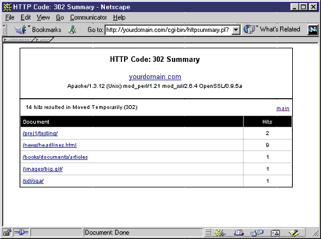Open the Communicator menu

[88, 17]
